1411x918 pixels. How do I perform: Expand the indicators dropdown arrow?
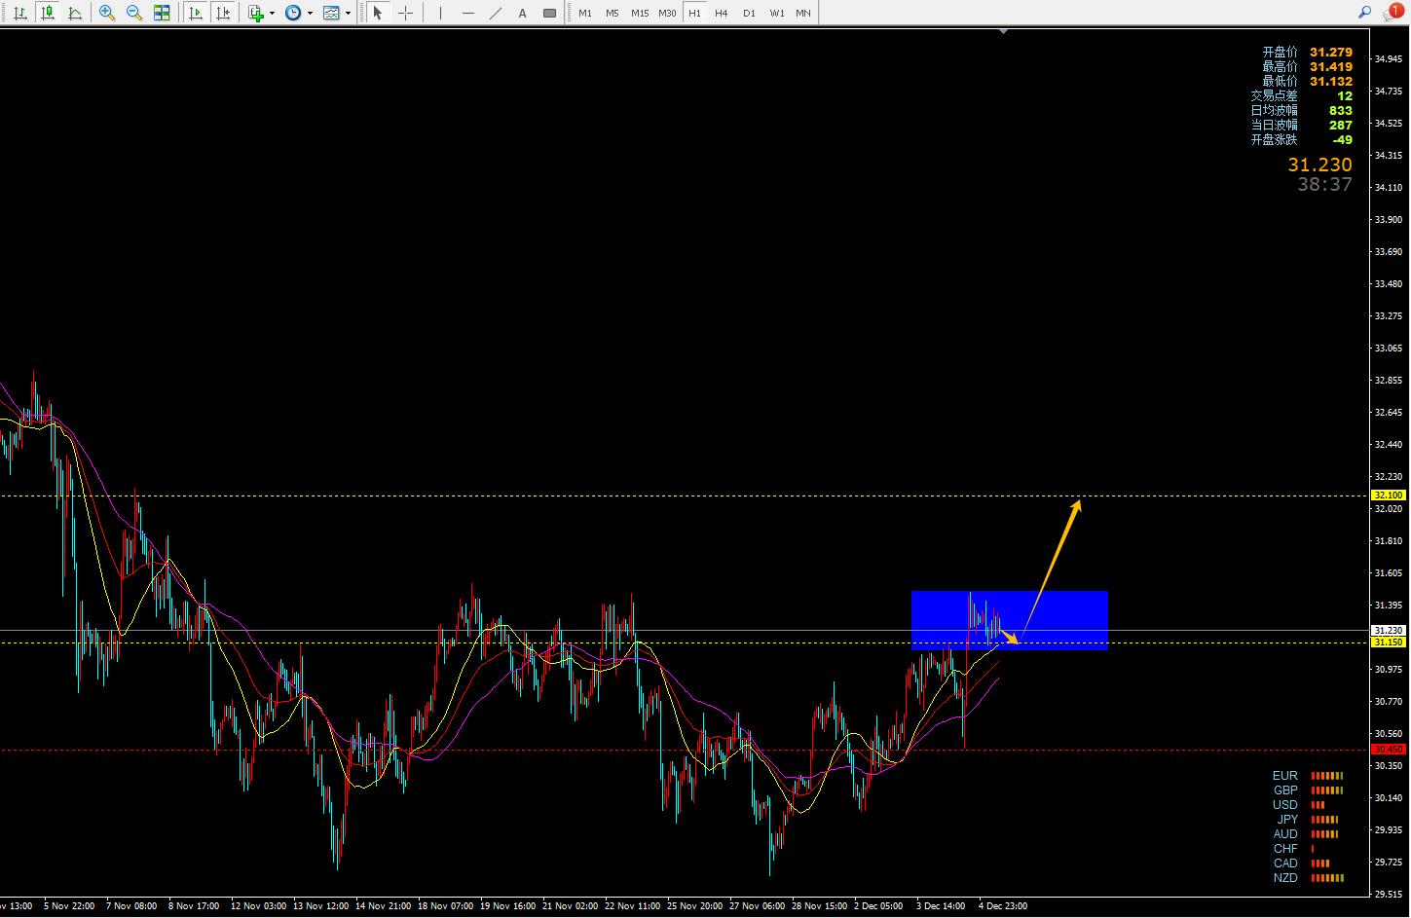(273, 13)
